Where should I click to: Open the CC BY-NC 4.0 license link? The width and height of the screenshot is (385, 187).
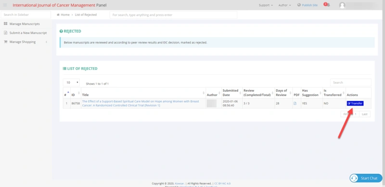pyautogui.click(x=222, y=184)
